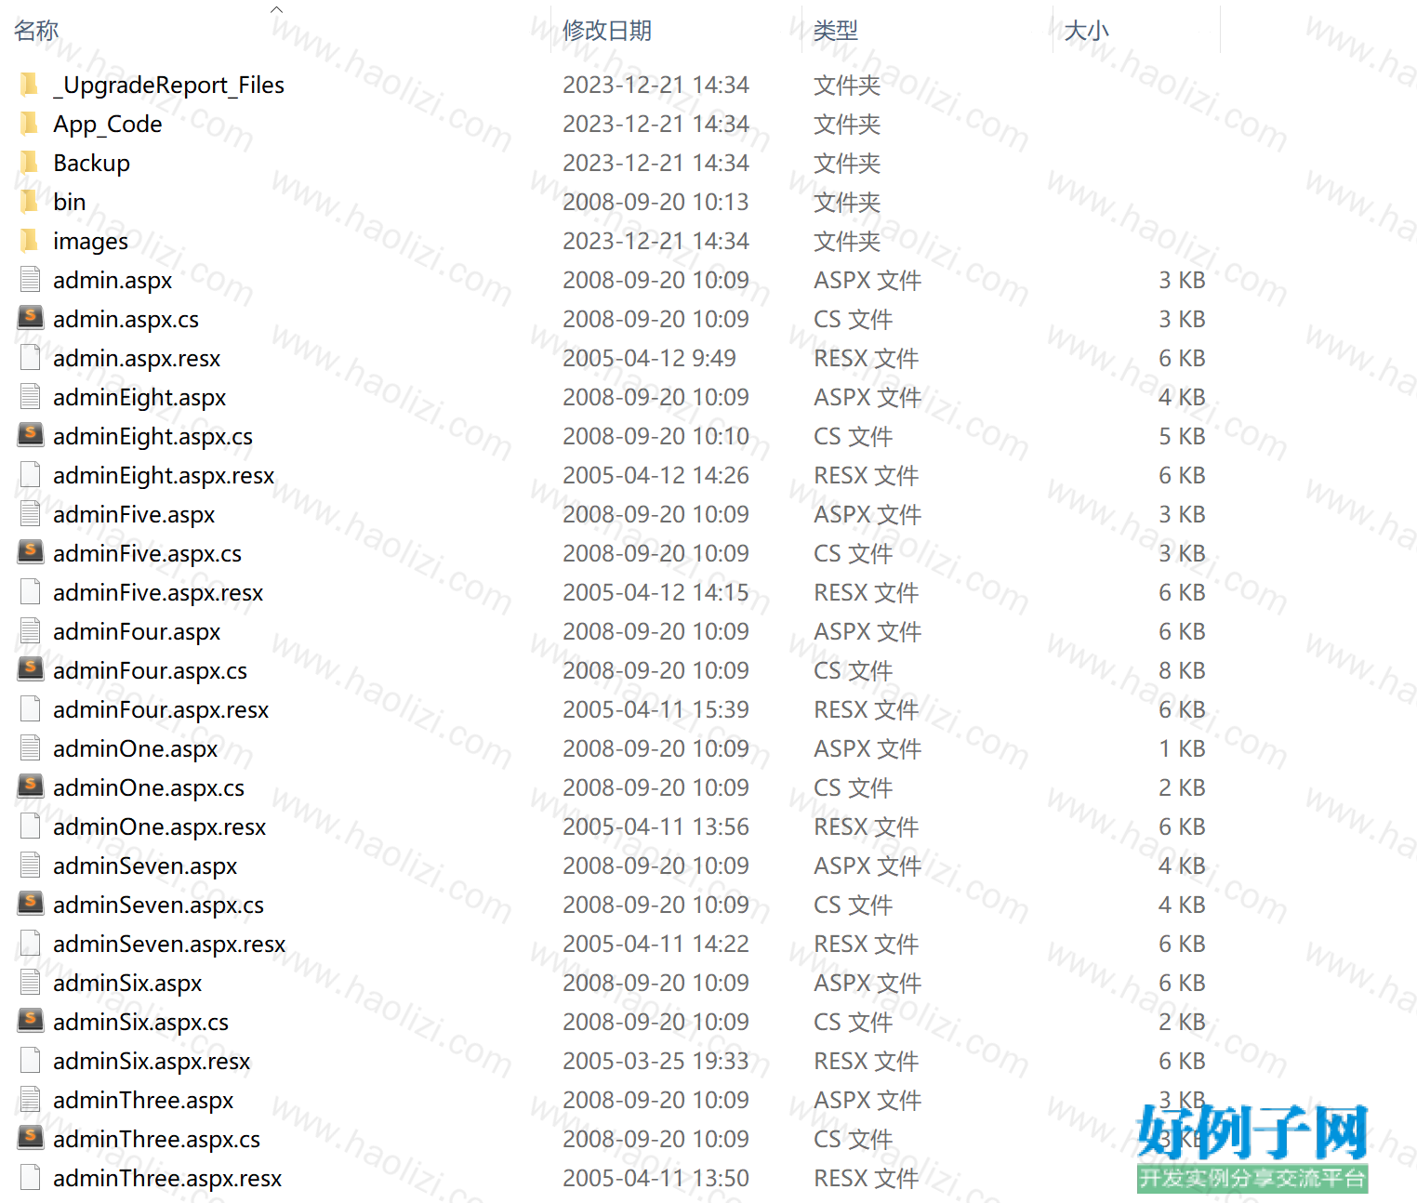Click file name adminFive.aspx

[134, 514]
